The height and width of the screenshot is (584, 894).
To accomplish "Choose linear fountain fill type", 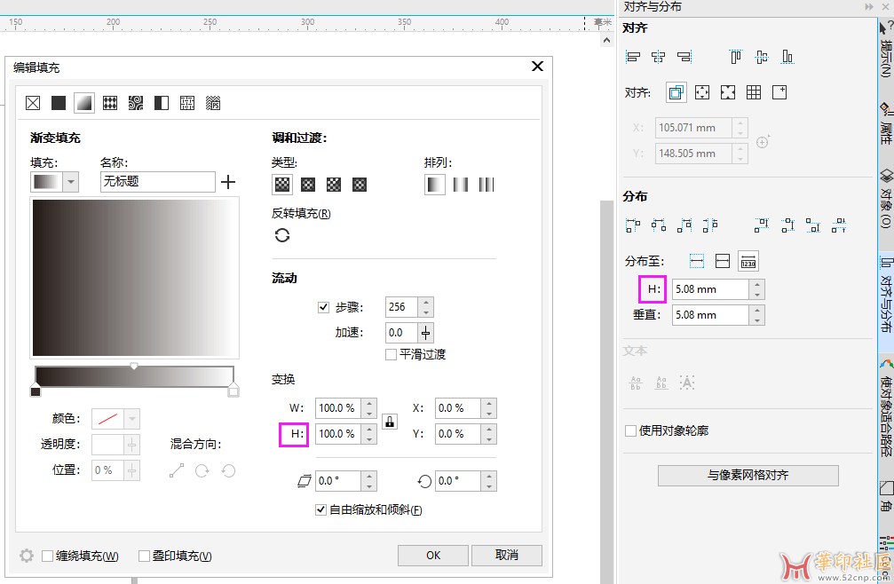I will pyautogui.click(x=282, y=185).
